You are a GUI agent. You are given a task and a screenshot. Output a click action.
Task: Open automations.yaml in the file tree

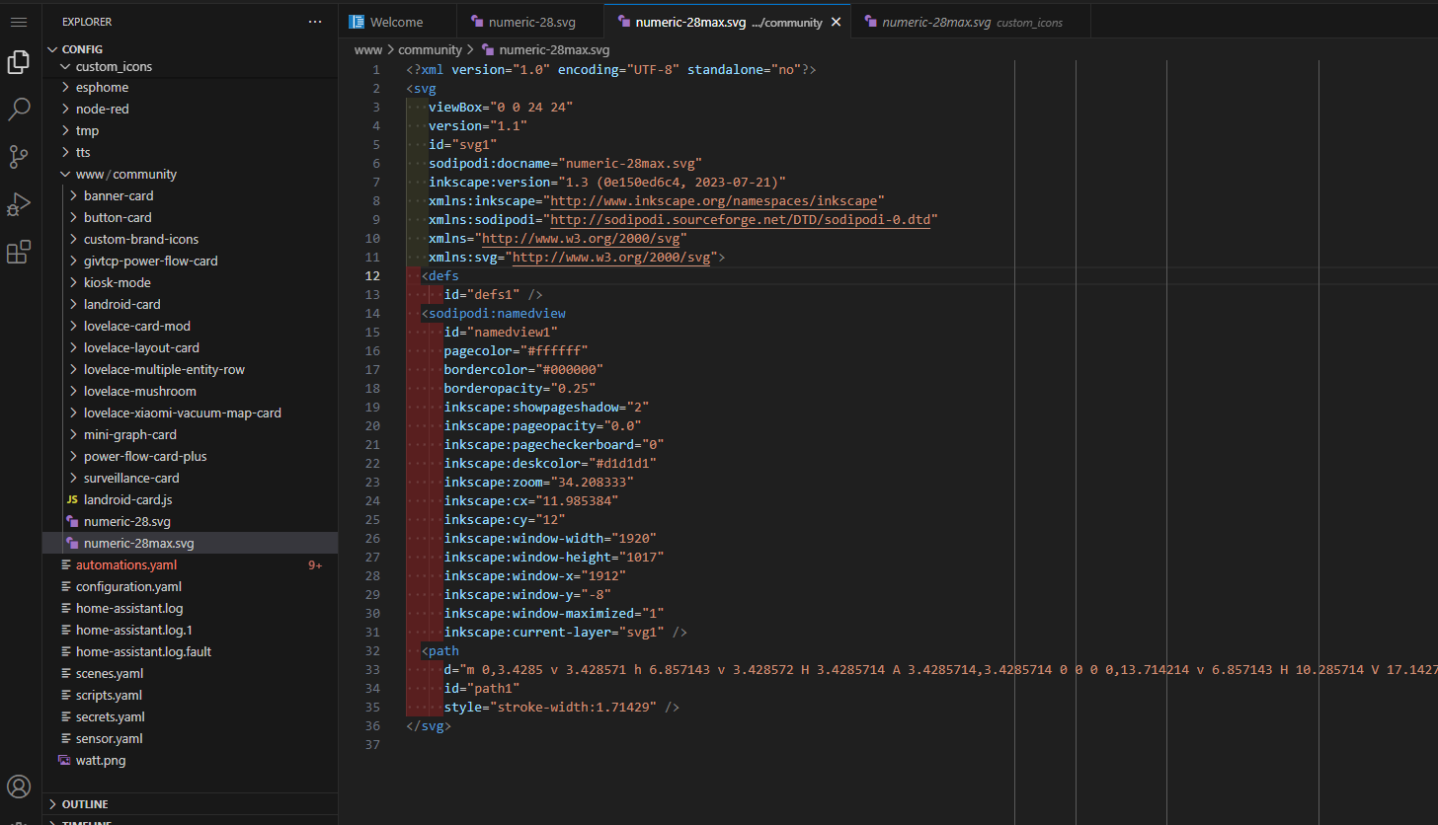pos(125,565)
